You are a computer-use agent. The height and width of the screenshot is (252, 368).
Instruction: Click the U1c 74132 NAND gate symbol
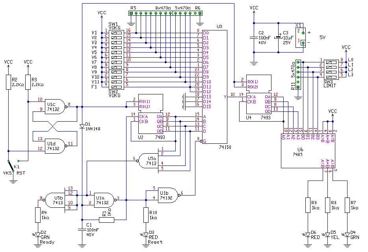(56, 107)
